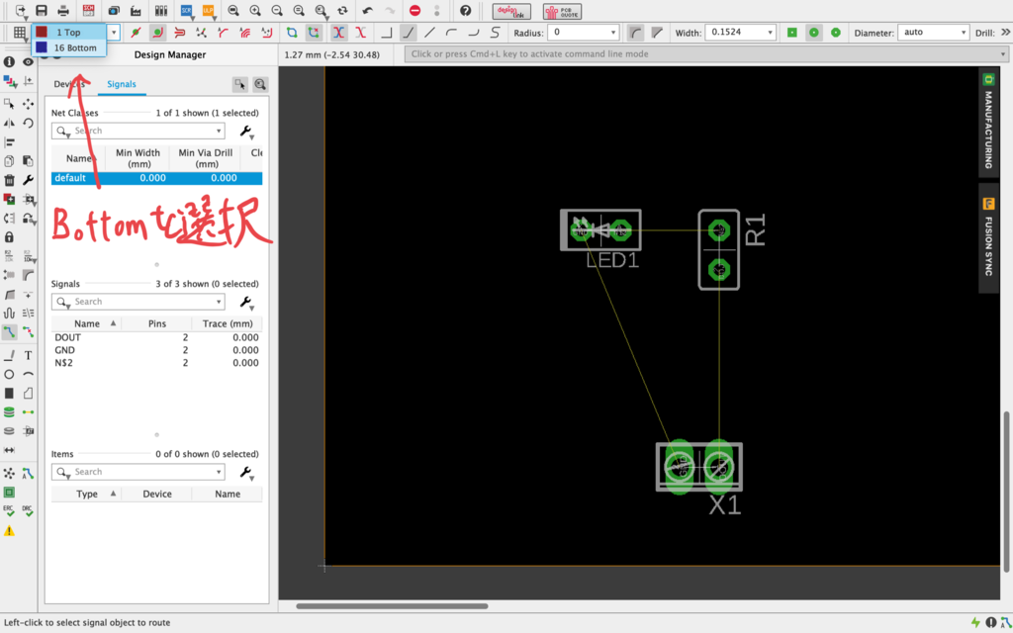Click the Undo arrow icon

(368, 11)
